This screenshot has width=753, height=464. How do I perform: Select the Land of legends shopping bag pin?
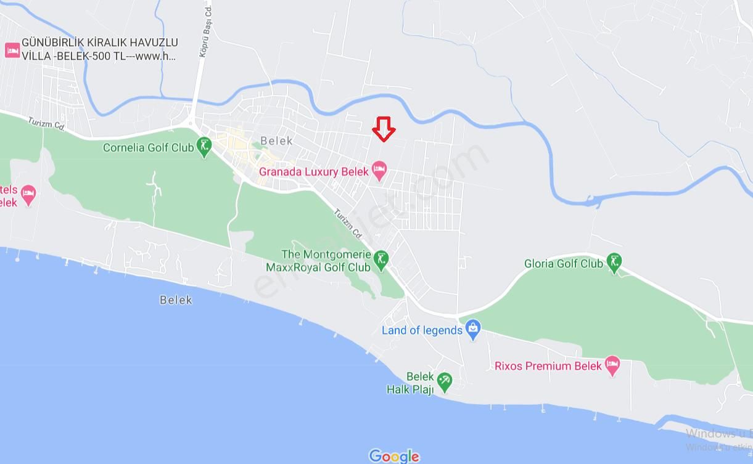coord(473,329)
